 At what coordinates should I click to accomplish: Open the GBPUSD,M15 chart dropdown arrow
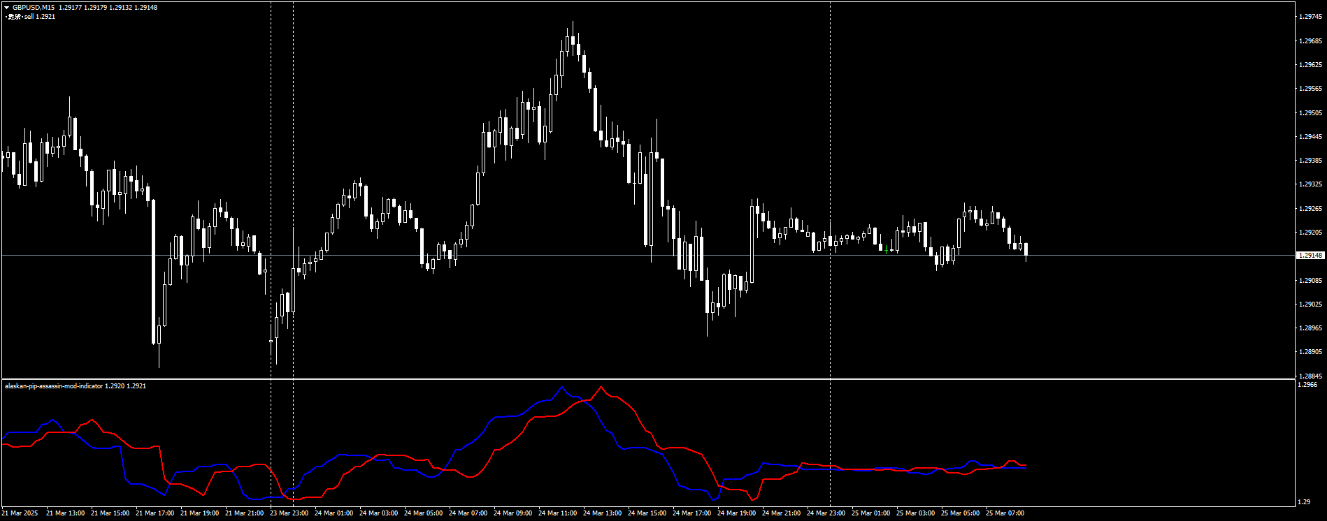click(x=6, y=8)
